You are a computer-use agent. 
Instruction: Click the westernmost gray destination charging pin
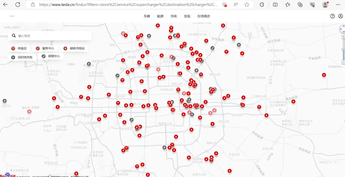pyautogui.click(x=4, y=101)
